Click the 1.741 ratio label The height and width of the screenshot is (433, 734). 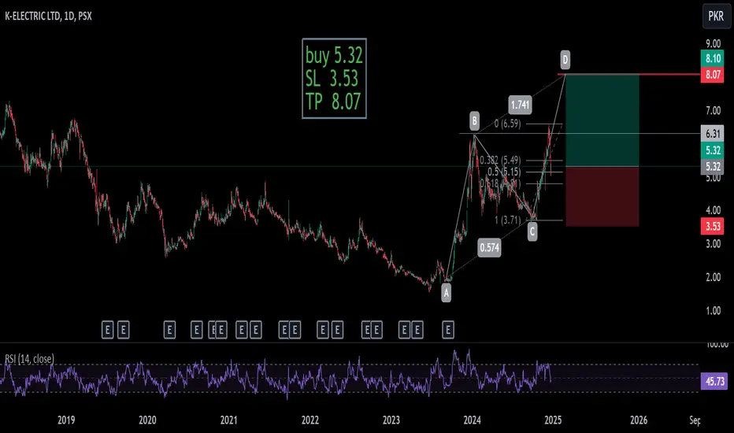pyautogui.click(x=520, y=105)
